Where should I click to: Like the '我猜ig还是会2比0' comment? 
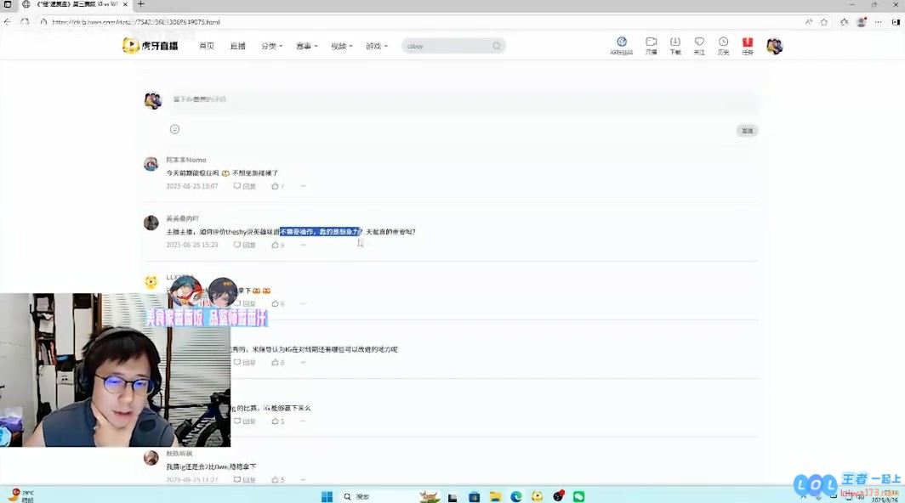(x=277, y=480)
